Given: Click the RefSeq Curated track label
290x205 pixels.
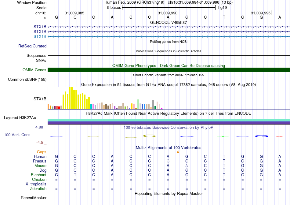Looking at the screenshot, I should tap(32, 46).
